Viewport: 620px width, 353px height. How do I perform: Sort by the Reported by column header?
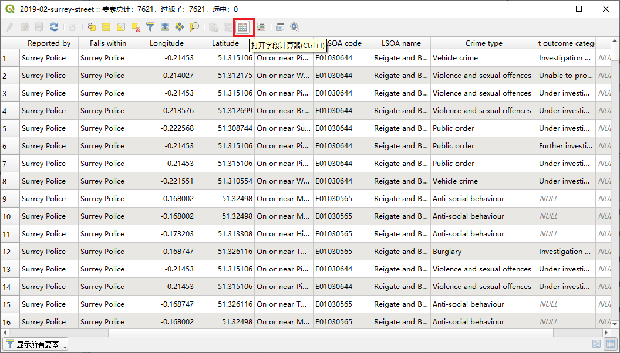(x=49, y=43)
